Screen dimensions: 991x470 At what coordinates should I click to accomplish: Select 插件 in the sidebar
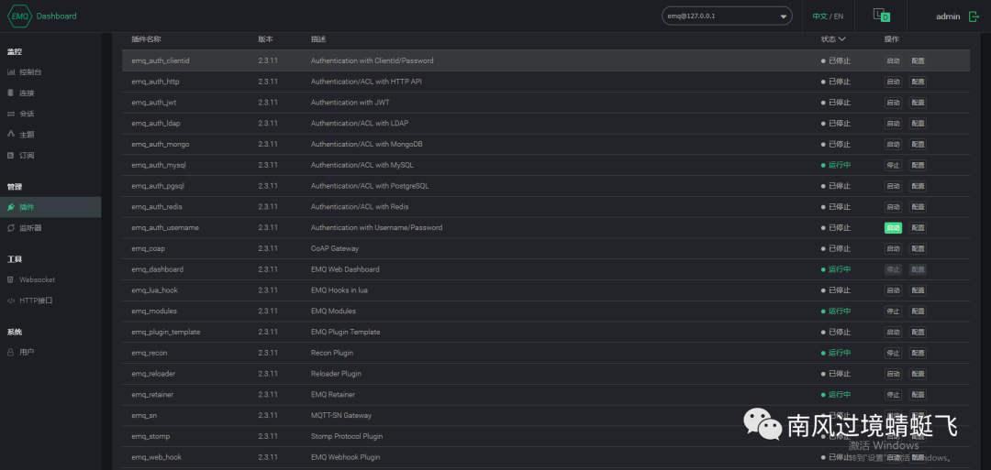(x=50, y=207)
